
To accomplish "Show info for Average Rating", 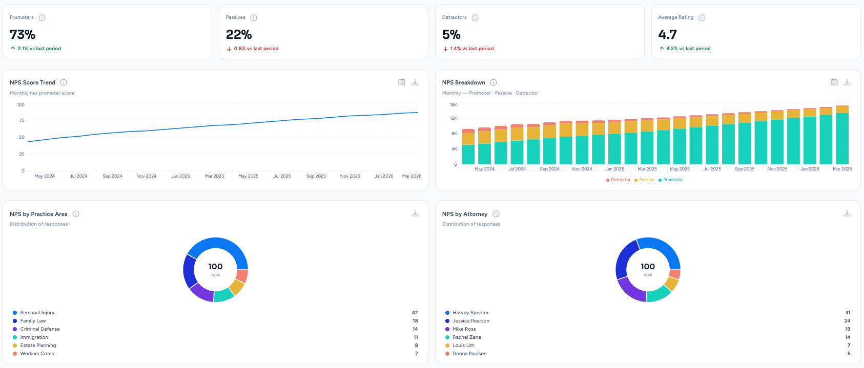I will tap(702, 18).
